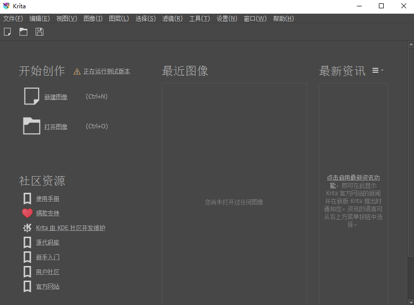
Task: Maximize the Krita window
Action: (x=381, y=6)
